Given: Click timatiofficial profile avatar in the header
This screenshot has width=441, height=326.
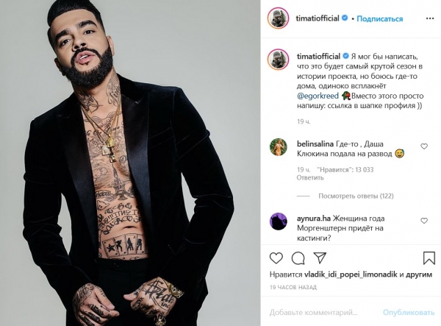Looking at the screenshot, I should coord(278,18).
